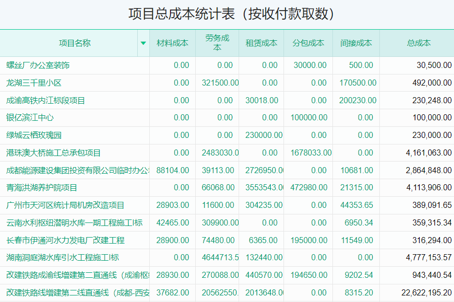Click subcontract cost 30000.00
The image size is (454, 302).
pyautogui.click(x=310, y=65)
